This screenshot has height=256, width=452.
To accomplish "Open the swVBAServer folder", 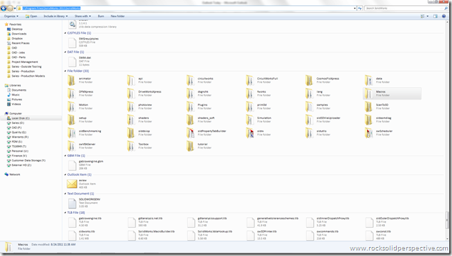I will click(82, 146).
